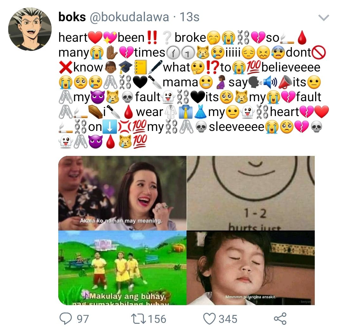Open the Makulay ang buhay image
This screenshot has height=332, width=342.
click(x=122, y=268)
